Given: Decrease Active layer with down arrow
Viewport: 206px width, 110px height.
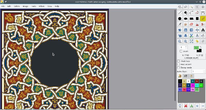Looking at the screenshot, I should (204, 72).
